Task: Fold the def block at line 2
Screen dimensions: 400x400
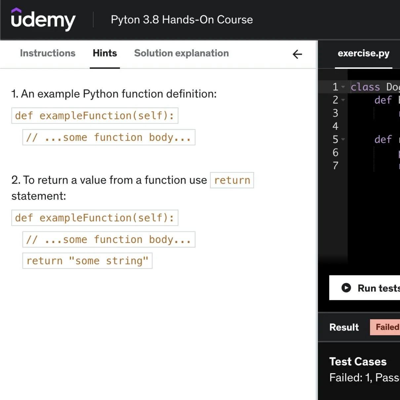Action: point(343,100)
